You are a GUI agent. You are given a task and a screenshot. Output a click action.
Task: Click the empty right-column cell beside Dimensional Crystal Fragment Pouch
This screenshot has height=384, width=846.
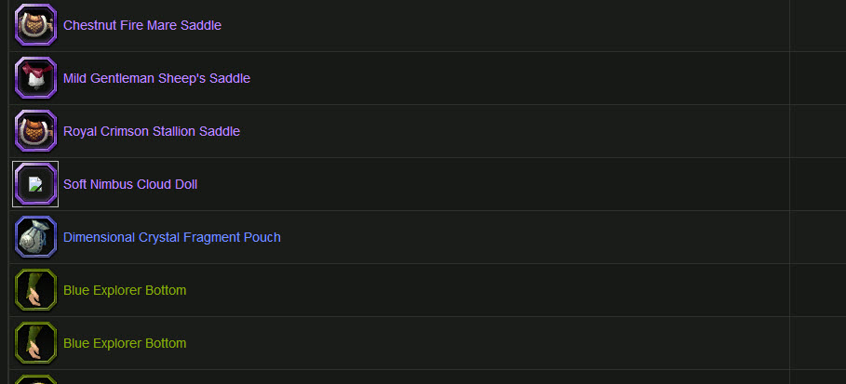click(x=818, y=237)
